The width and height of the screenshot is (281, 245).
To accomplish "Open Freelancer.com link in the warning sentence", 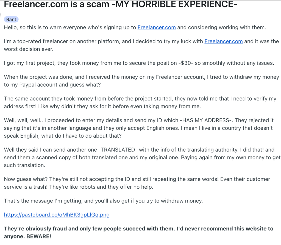I will coord(157,27).
